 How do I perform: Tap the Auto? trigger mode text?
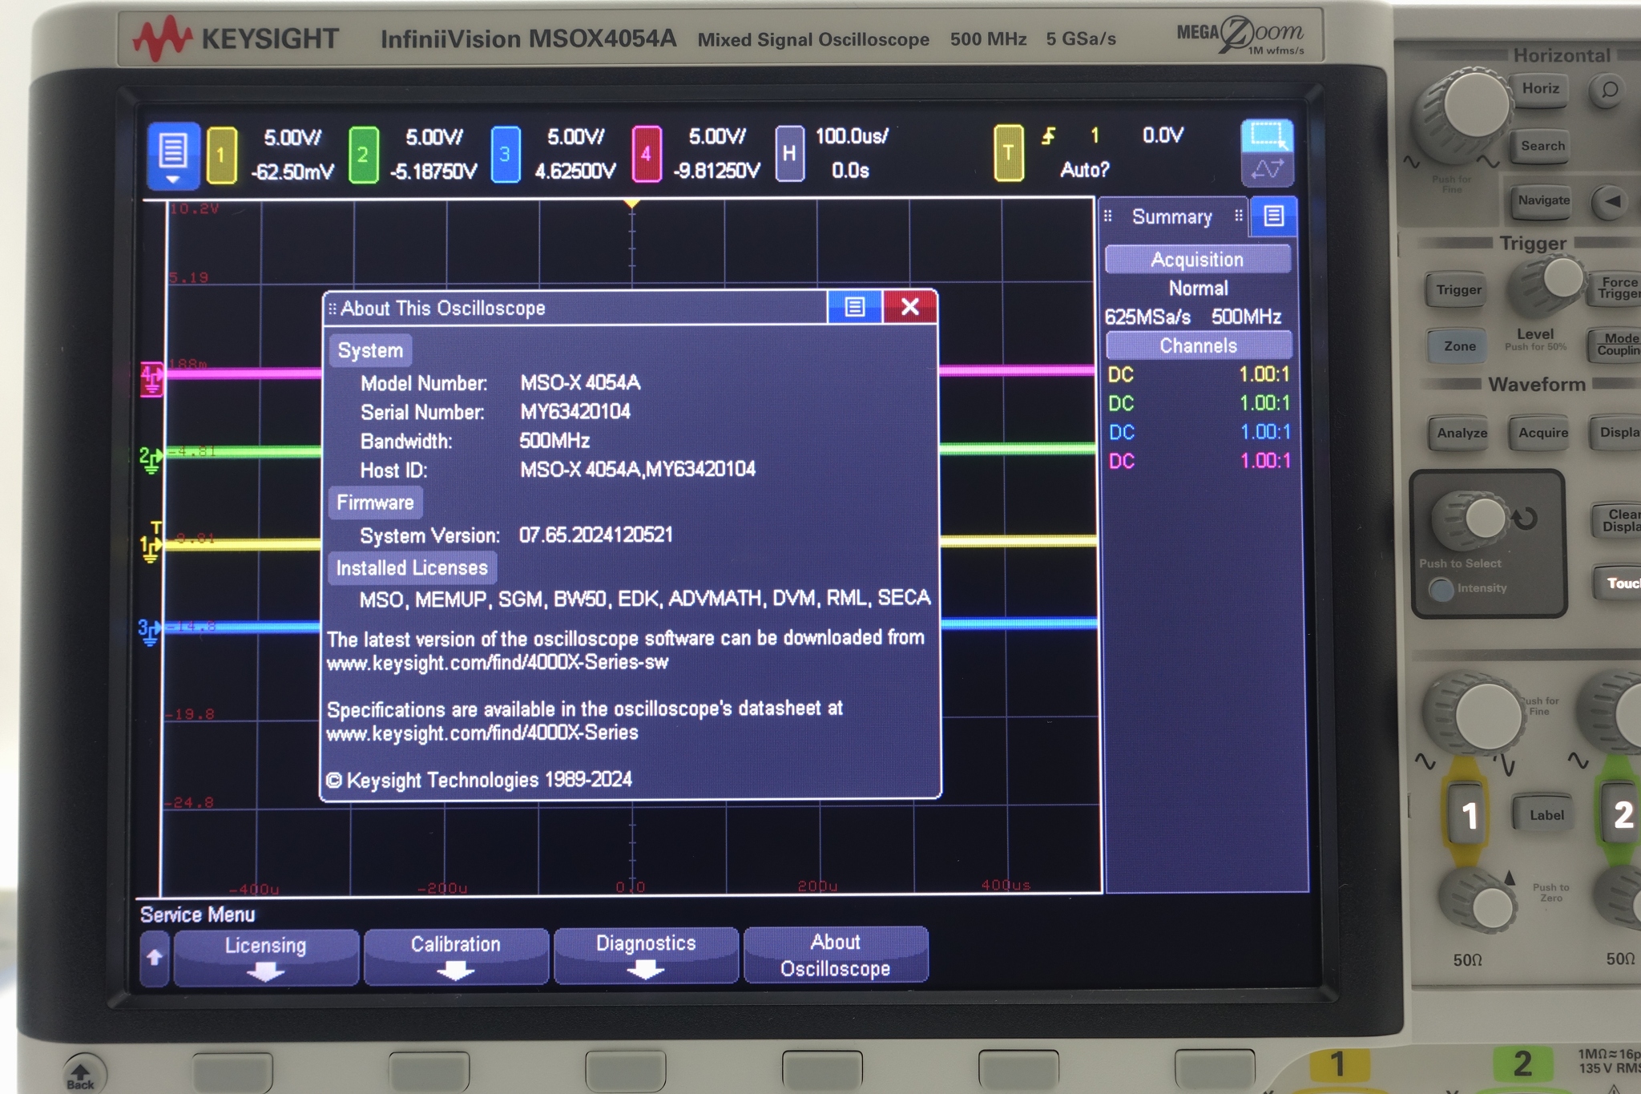tap(1084, 170)
